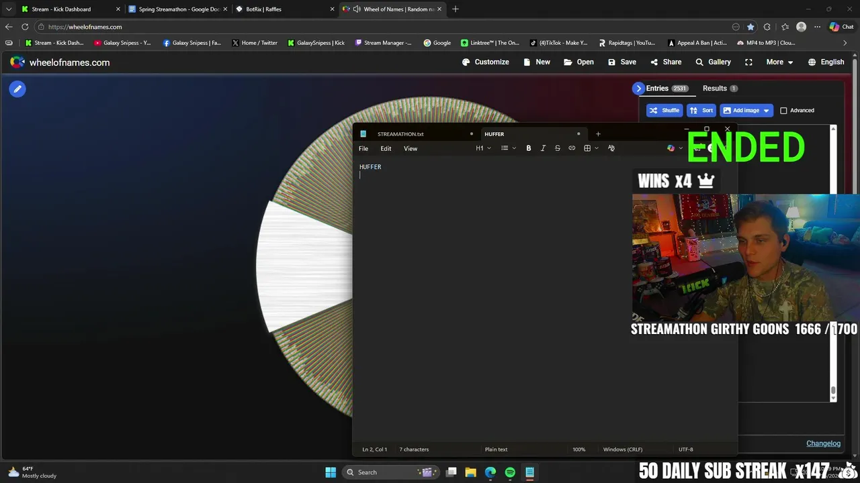Image resolution: width=860 pixels, height=483 pixels.
Task: Open a new browser tab
Action: tap(456, 9)
